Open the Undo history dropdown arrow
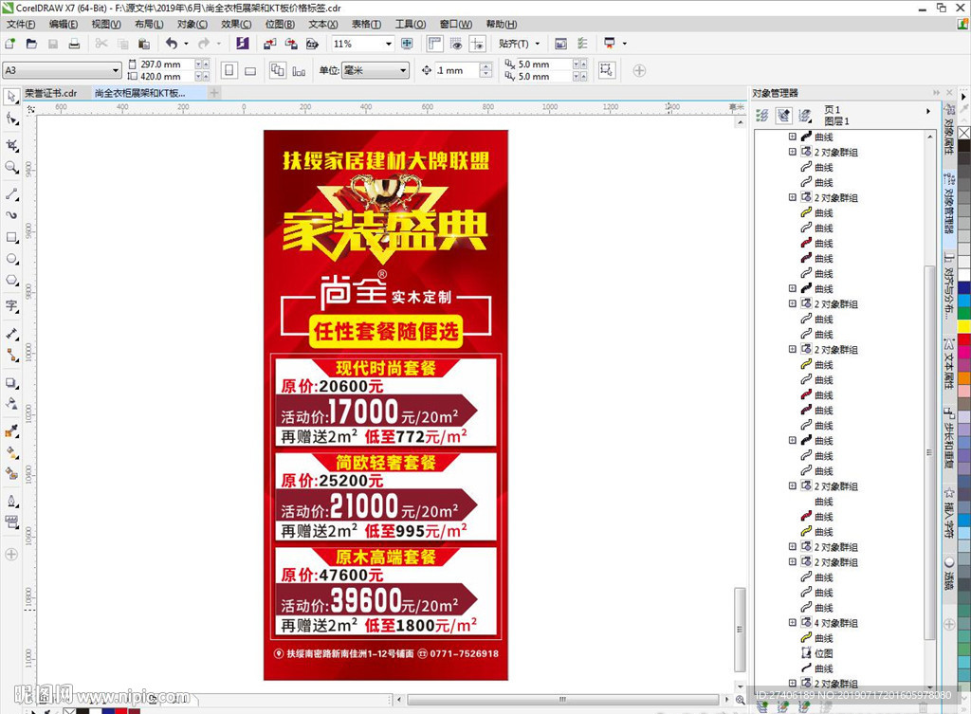Screen dimensions: 971x714 tap(186, 44)
